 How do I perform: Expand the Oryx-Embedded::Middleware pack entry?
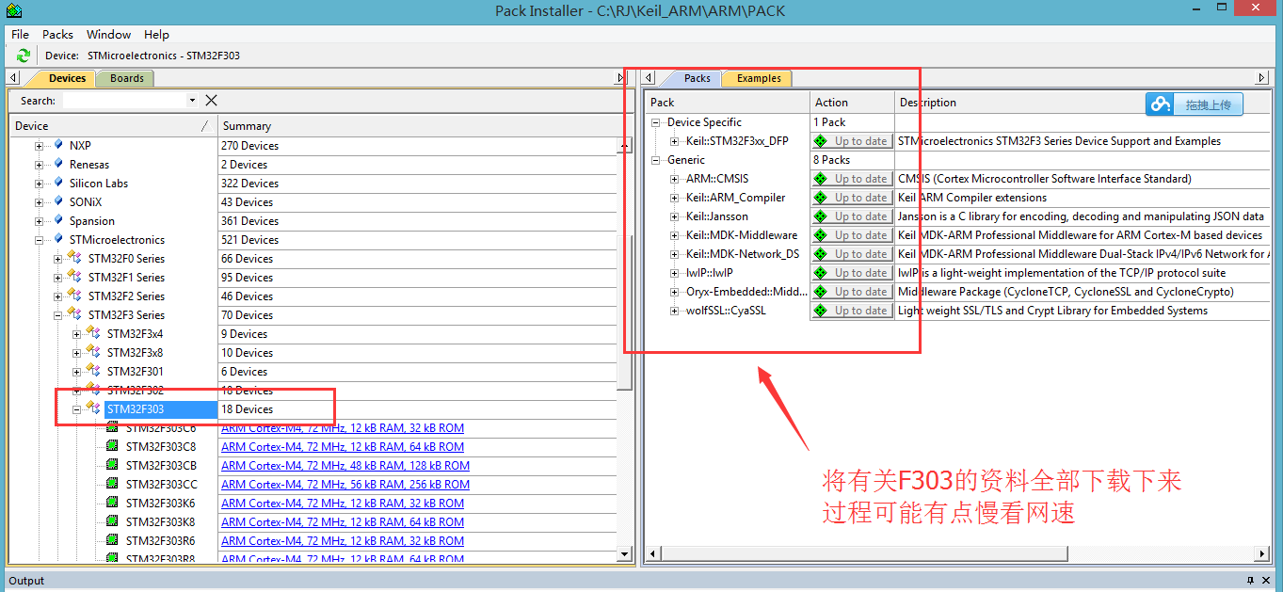coord(675,292)
